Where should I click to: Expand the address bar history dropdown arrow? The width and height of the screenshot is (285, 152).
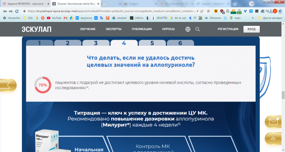pyautogui.click(x=197, y=11)
